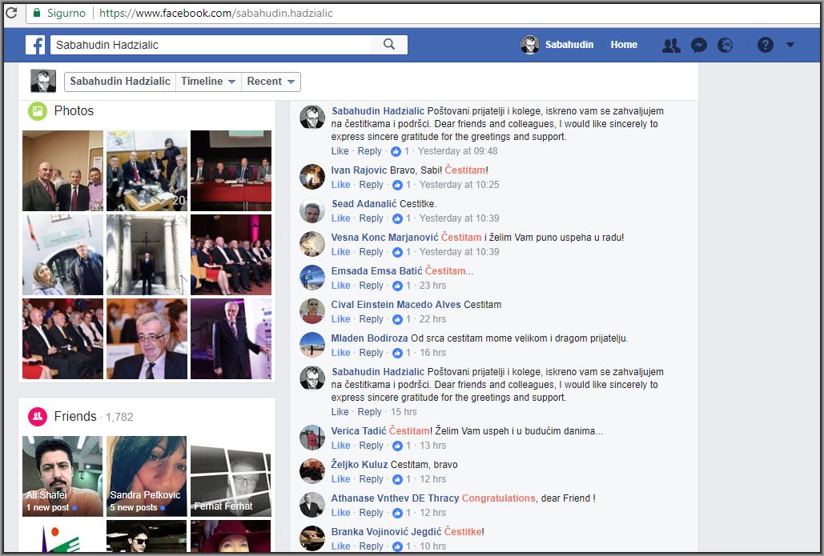
Task: Click the Sabahudin Hadzialic profile button
Action: pyautogui.click(x=120, y=82)
